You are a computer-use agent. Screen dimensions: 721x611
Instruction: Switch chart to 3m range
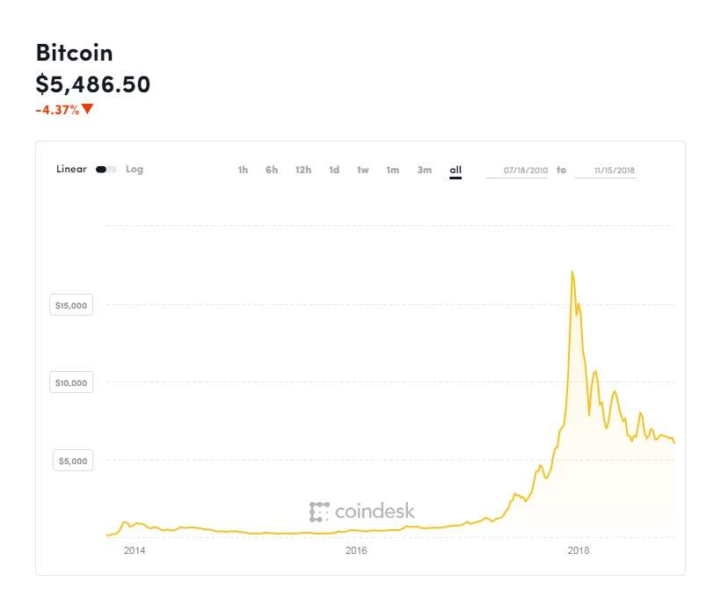425,170
